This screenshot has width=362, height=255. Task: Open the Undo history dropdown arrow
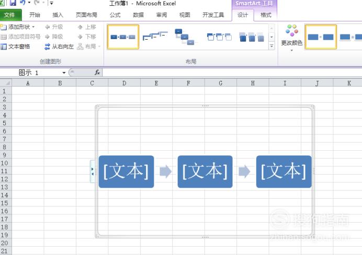[x=29, y=3]
